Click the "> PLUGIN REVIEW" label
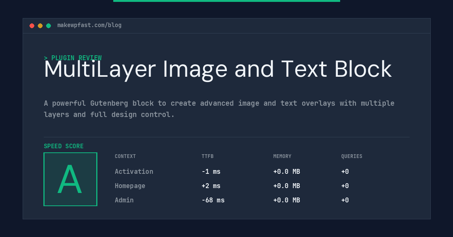 tap(72, 58)
